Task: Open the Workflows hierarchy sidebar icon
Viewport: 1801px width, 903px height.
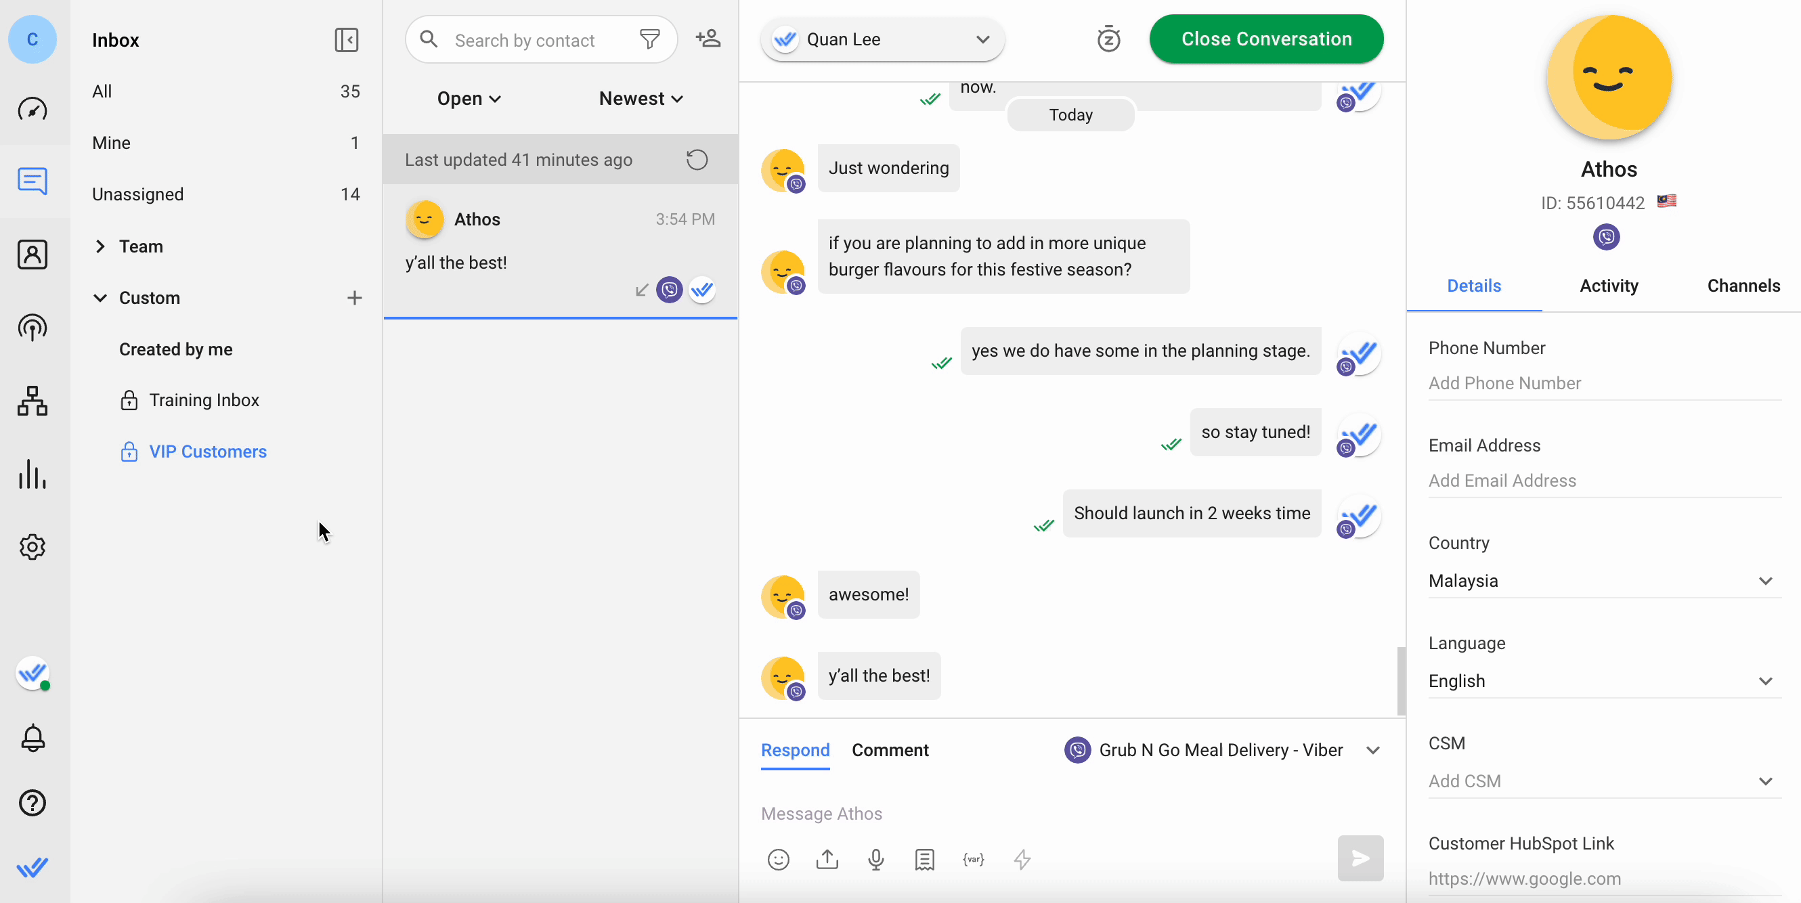Action: pyautogui.click(x=32, y=401)
